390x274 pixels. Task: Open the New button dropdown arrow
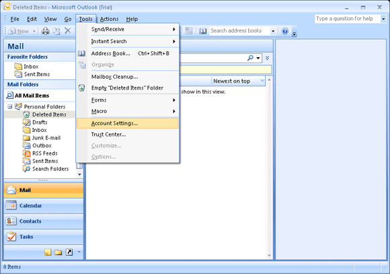coord(34,31)
